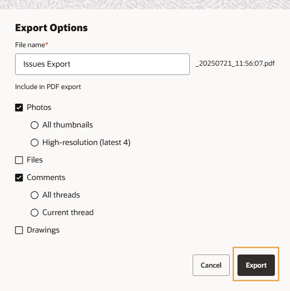
Task: Select the All thumbnails radio button
Action: [x=35, y=125]
